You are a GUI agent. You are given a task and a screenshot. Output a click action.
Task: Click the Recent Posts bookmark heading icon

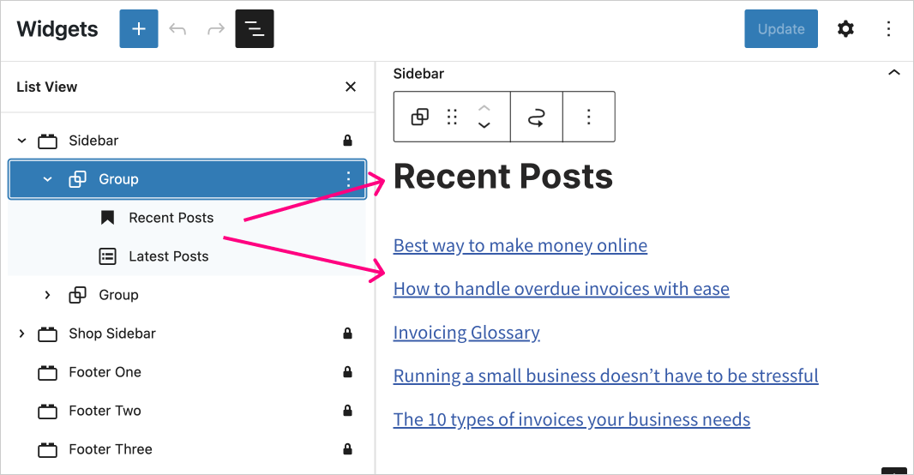[x=107, y=218]
